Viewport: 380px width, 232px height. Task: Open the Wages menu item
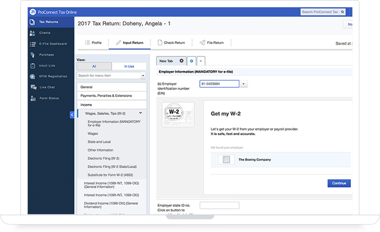[x=93, y=133]
